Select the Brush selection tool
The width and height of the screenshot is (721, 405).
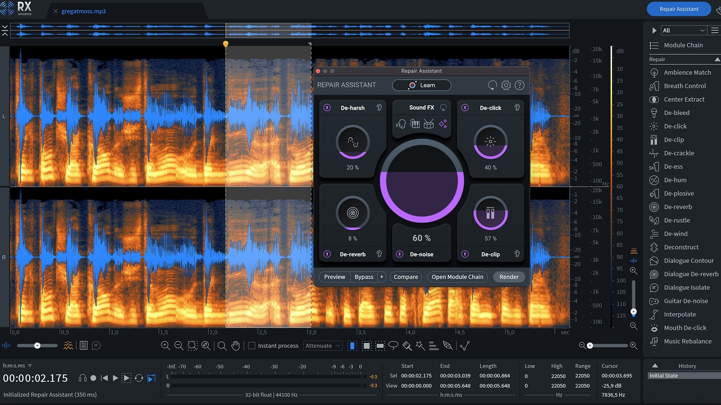(x=407, y=346)
